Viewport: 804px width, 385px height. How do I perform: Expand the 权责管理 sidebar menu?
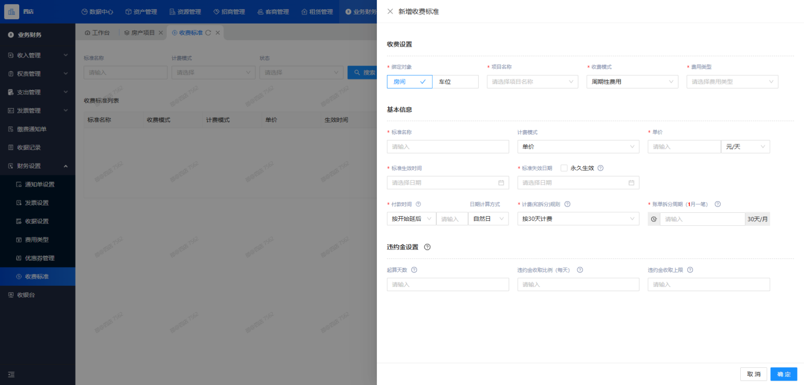(x=38, y=73)
